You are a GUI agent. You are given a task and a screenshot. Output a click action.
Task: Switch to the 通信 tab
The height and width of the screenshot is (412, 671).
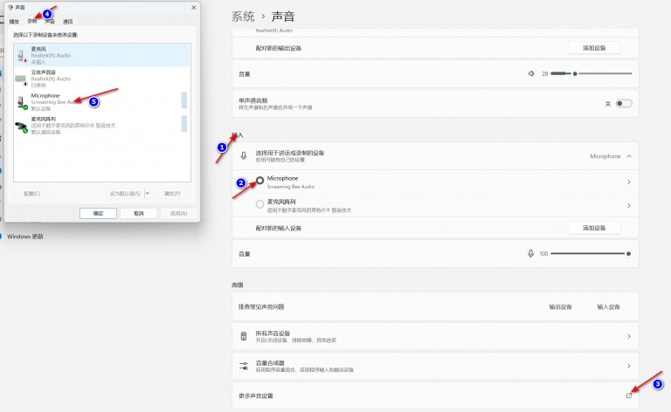pos(68,20)
